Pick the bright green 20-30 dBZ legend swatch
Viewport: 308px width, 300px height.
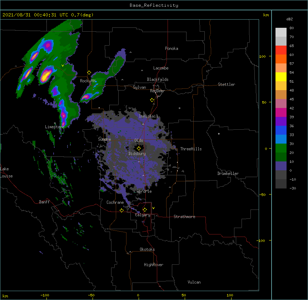(281, 148)
